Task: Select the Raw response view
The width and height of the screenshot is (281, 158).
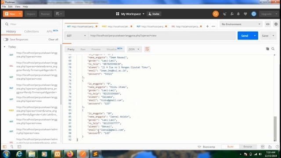Action: (x=83, y=49)
